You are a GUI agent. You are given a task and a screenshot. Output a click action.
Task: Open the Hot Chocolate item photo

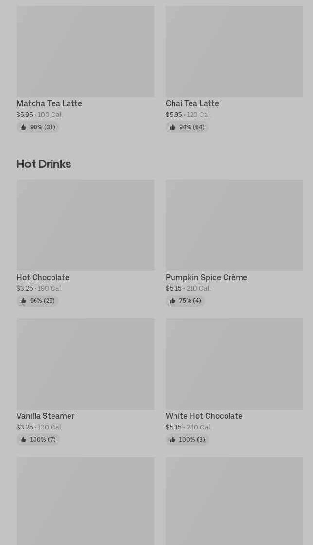pos(86,225)
